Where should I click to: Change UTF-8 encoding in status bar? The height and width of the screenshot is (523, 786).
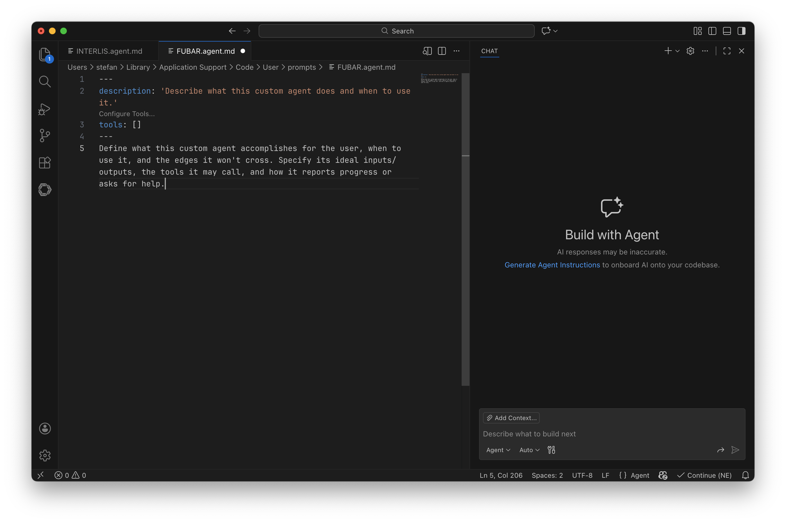coord(582,475)
